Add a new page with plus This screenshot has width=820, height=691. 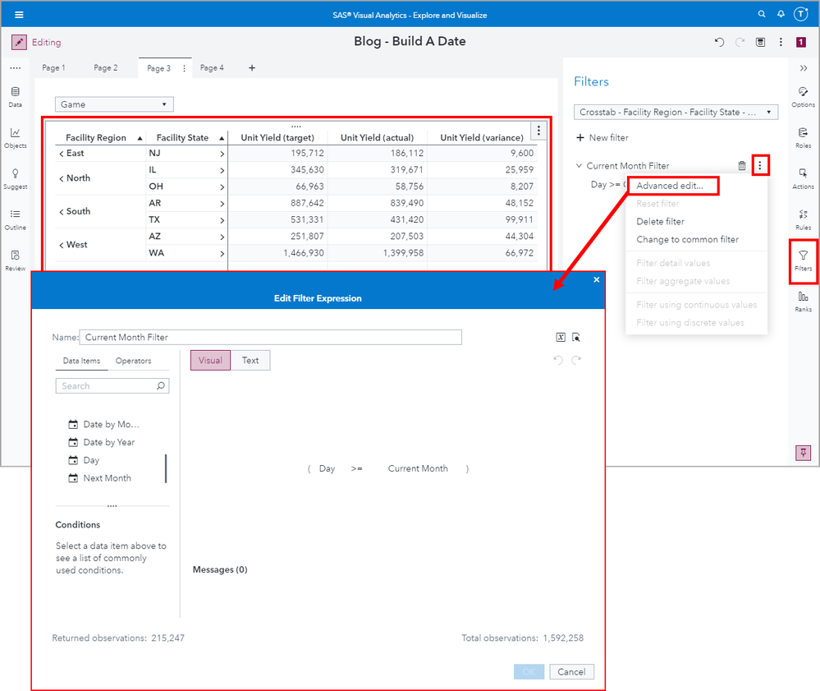(x=251, y=68)
